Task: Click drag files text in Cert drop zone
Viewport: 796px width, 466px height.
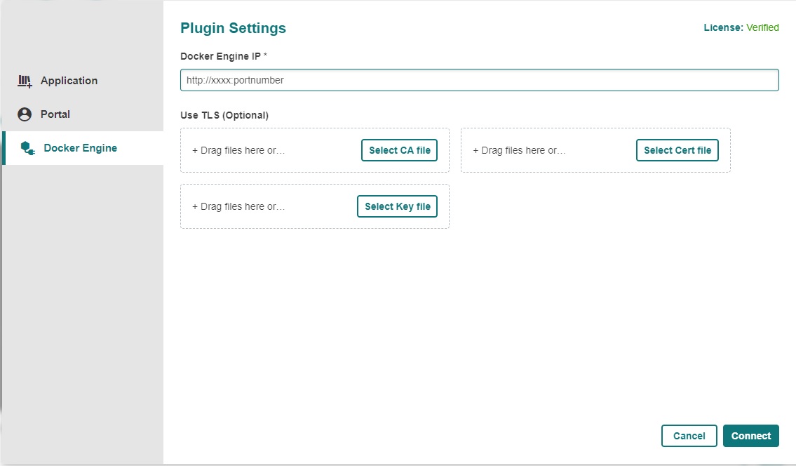Action: [x=519, y=150]
